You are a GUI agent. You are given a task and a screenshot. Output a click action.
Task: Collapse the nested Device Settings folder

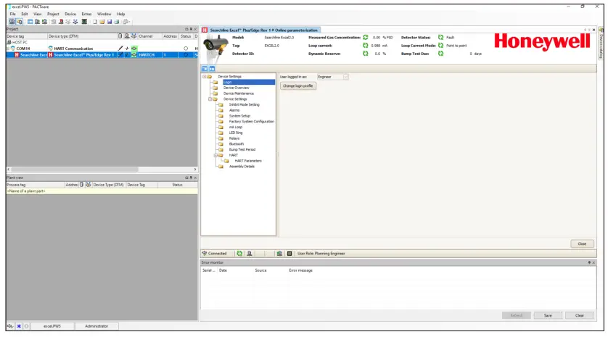point(210,99)
